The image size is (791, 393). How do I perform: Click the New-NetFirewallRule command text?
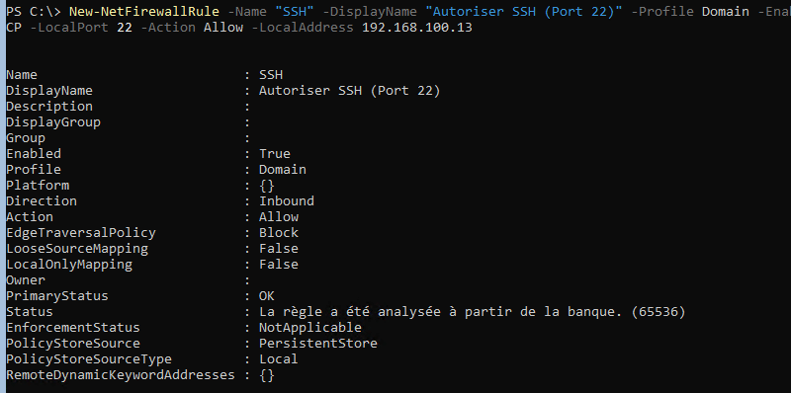tap(144, 12)
